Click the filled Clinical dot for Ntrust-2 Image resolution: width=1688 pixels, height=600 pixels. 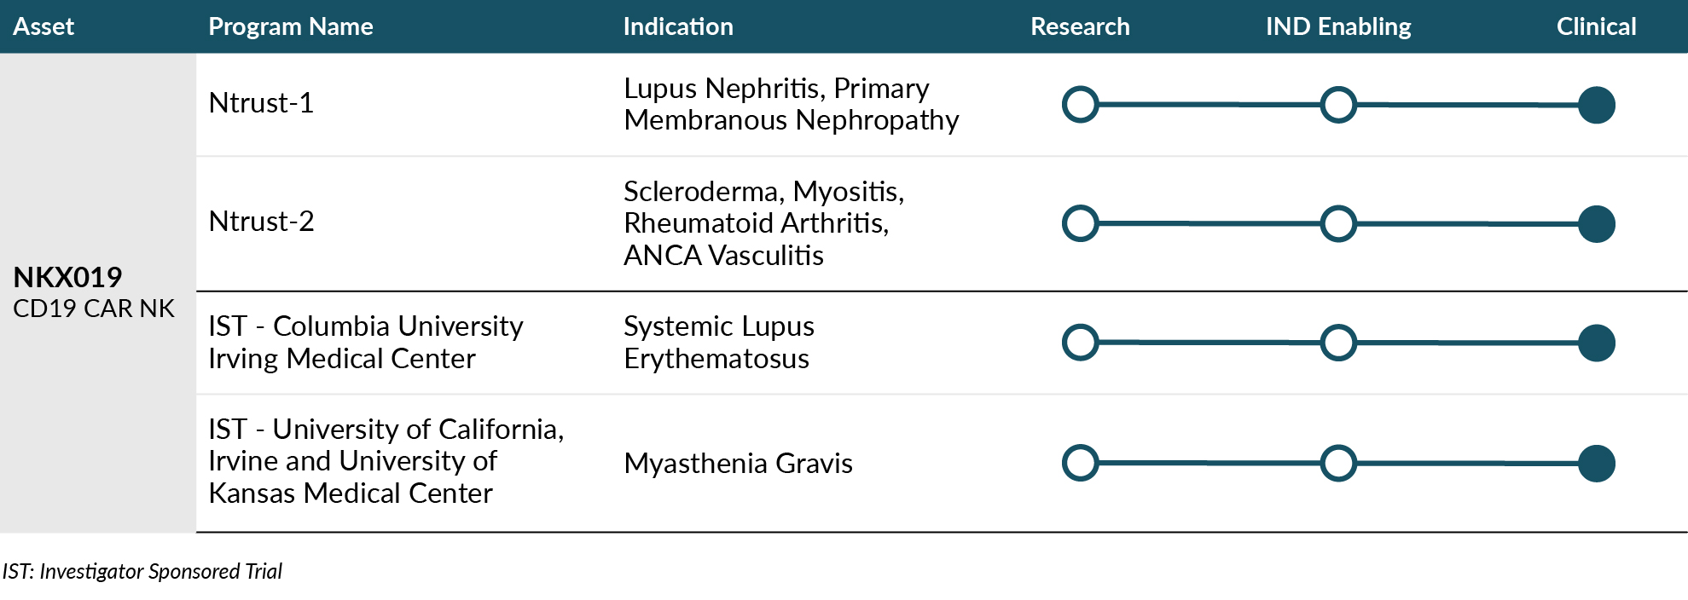(1597, 223)
